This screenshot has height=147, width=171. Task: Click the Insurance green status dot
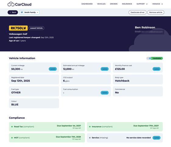[90, 127]
